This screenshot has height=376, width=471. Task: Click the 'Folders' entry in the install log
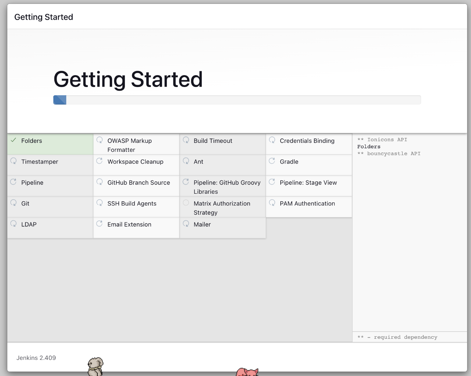(x=369, y=146)
